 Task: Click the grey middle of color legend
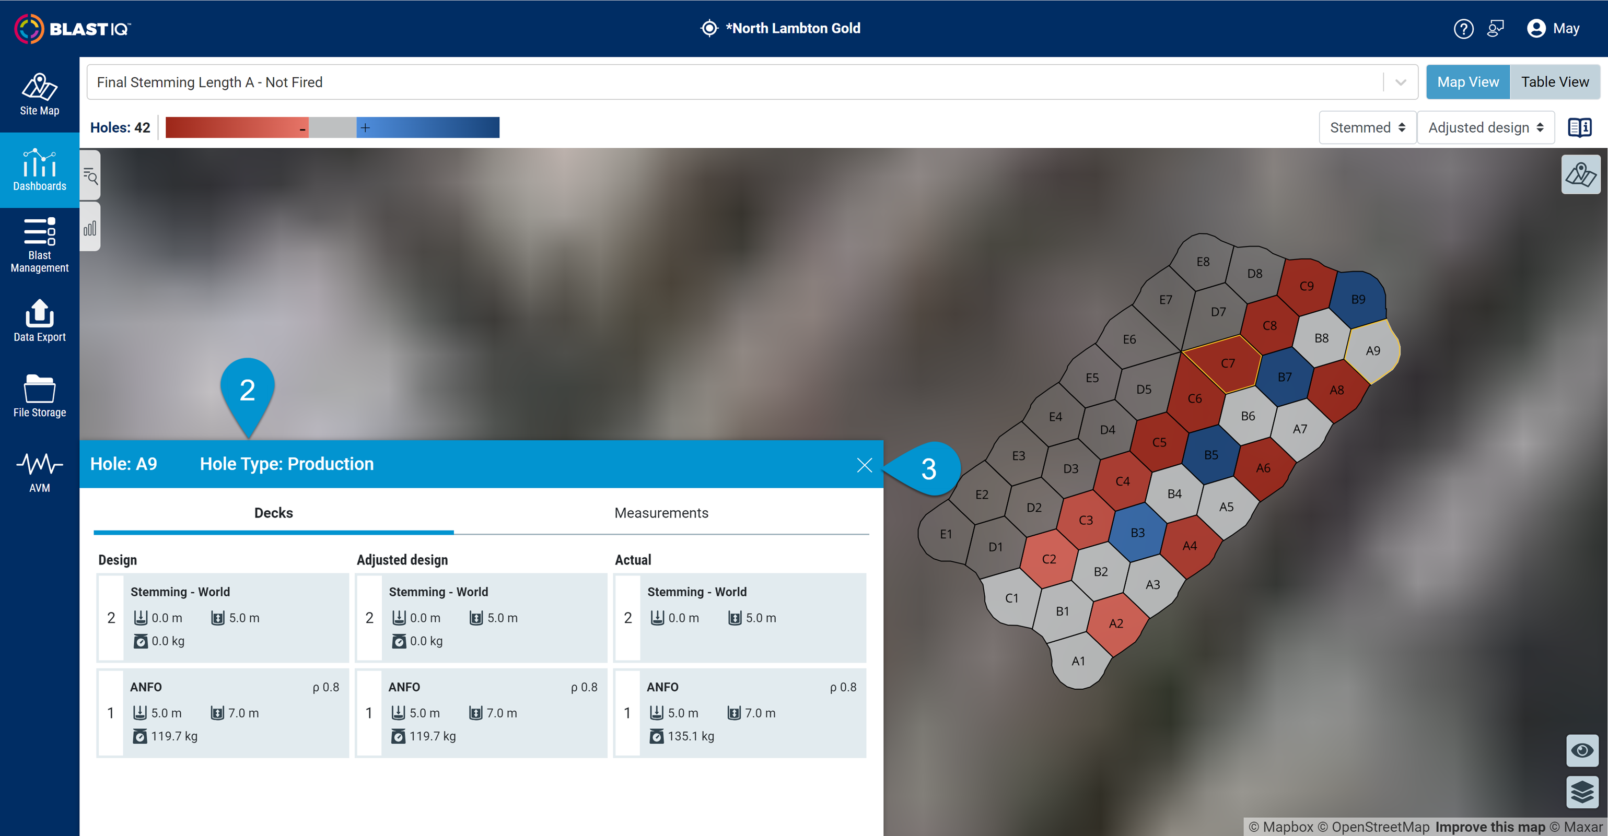[333, 127]
